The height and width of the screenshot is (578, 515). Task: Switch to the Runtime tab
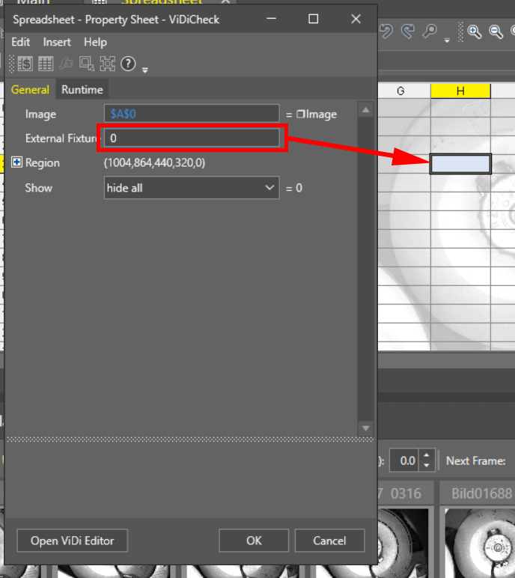pos(82,90)
